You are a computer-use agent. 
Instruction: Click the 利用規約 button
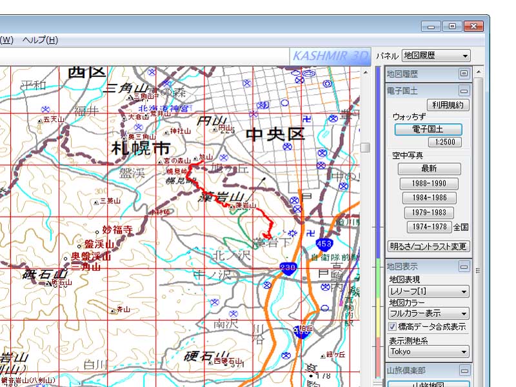(x=448, y=104)
